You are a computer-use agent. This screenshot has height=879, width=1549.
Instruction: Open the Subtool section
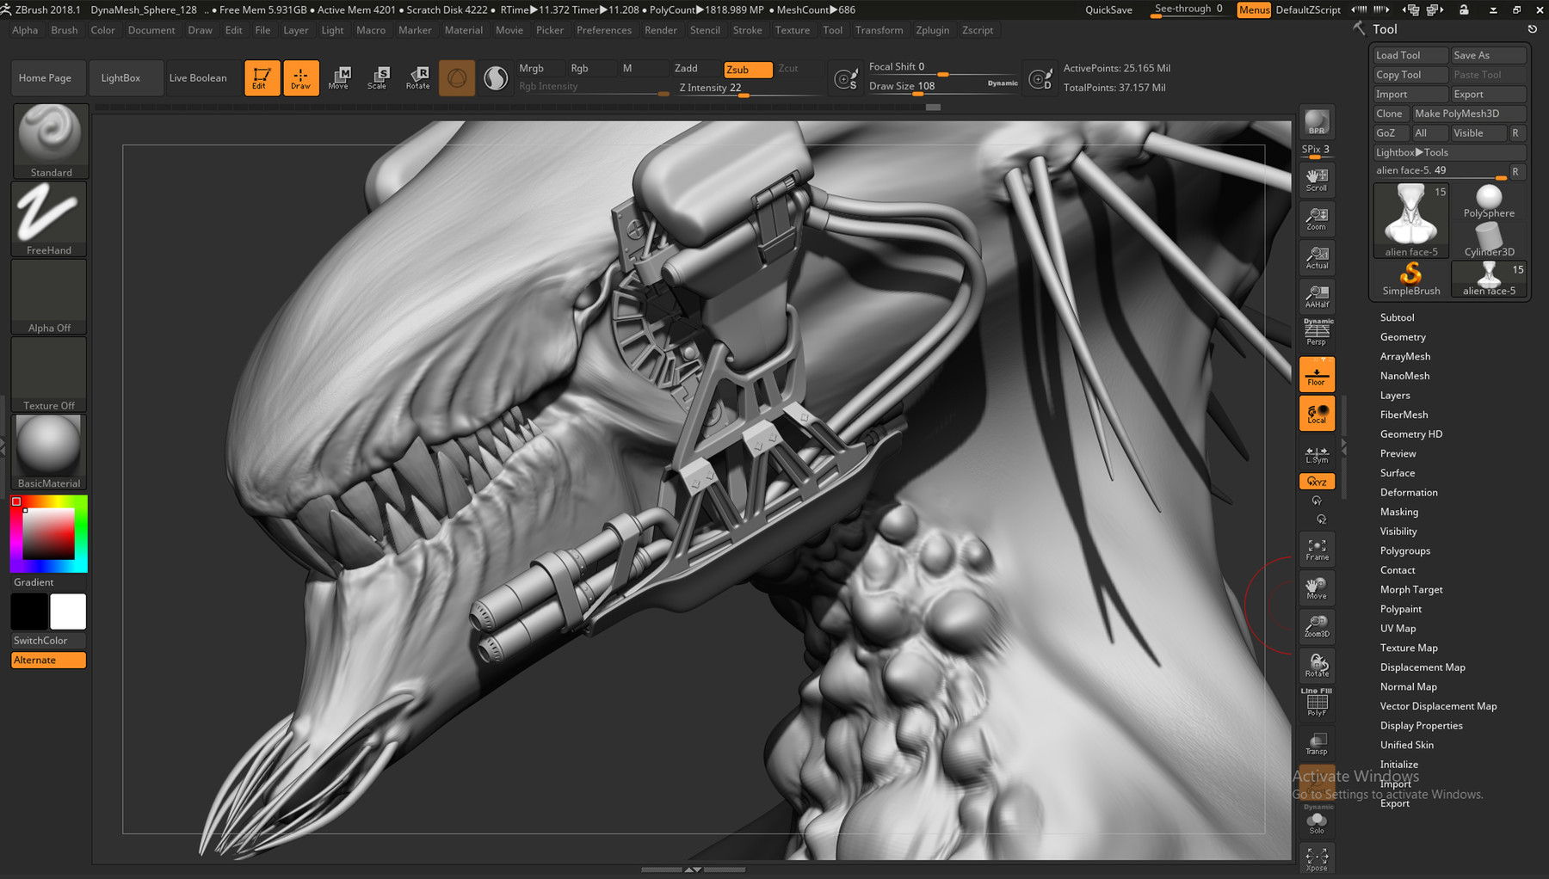1397,317
